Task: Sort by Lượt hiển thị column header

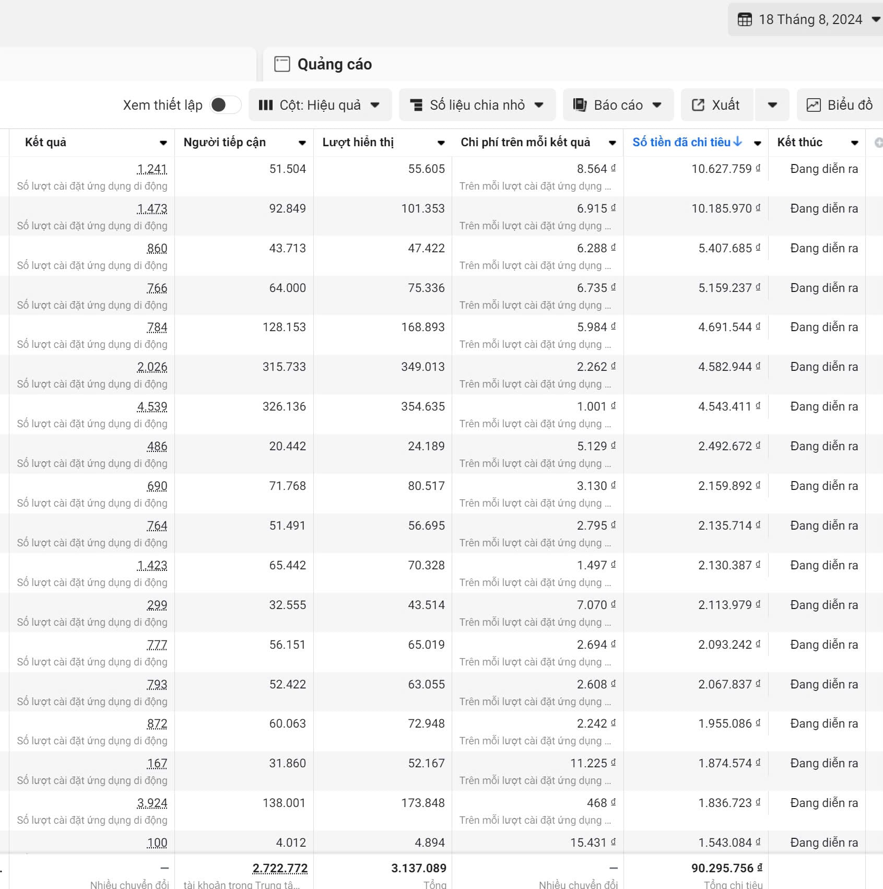Action: click(x=358, y=142)
